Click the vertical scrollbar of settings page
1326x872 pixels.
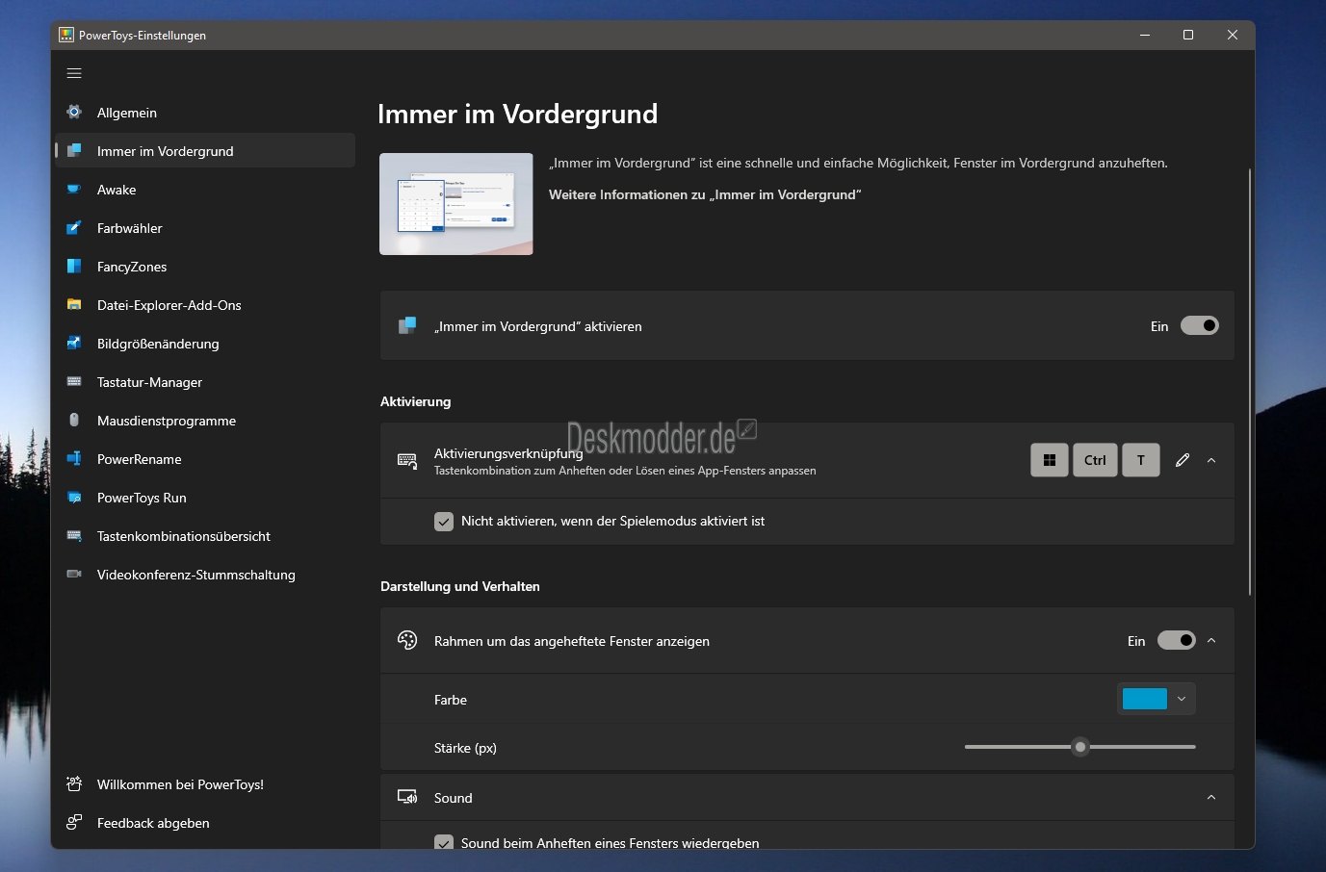(x=1250, y=381)
